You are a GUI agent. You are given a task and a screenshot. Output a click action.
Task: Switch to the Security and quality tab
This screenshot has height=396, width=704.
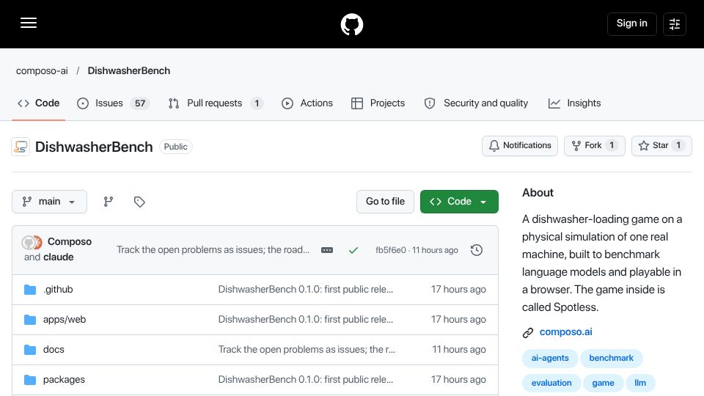(477, 103)
